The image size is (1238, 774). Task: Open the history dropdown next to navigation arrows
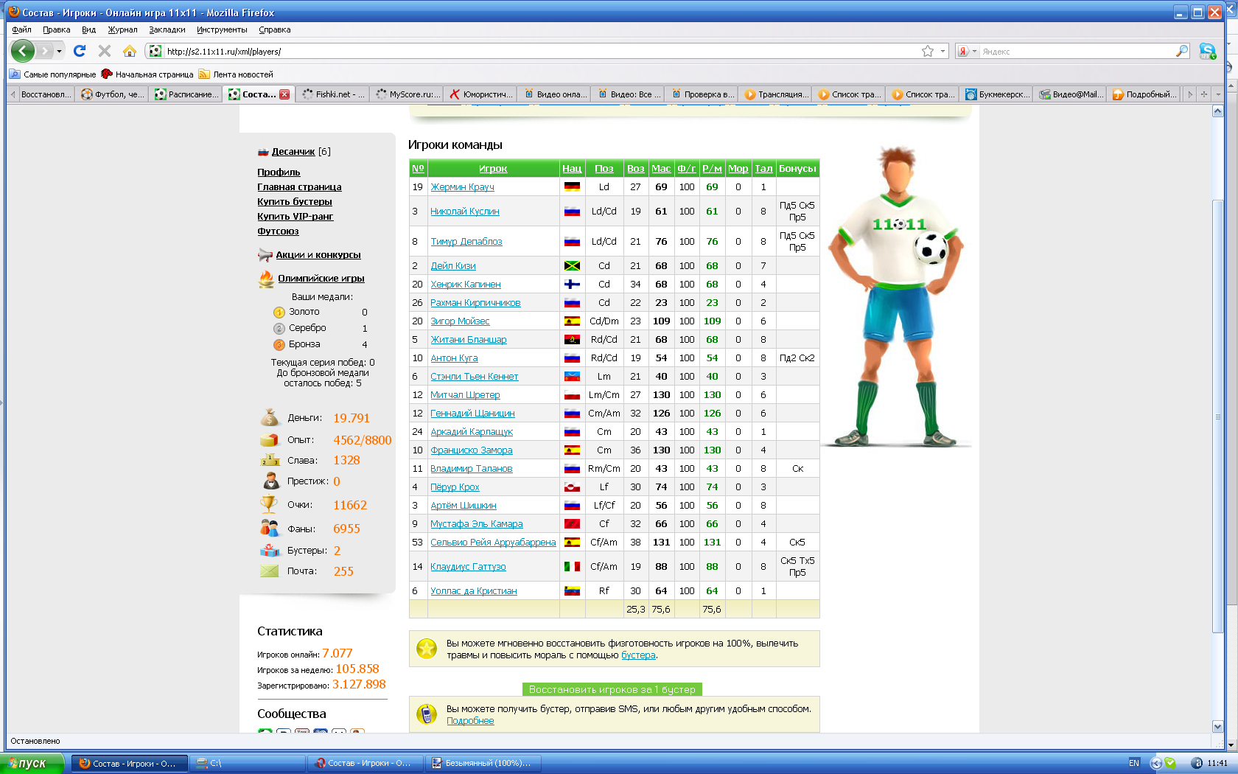(x=59, y=51)
